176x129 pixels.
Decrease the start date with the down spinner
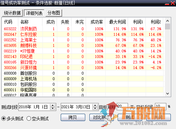pos(53,109)
